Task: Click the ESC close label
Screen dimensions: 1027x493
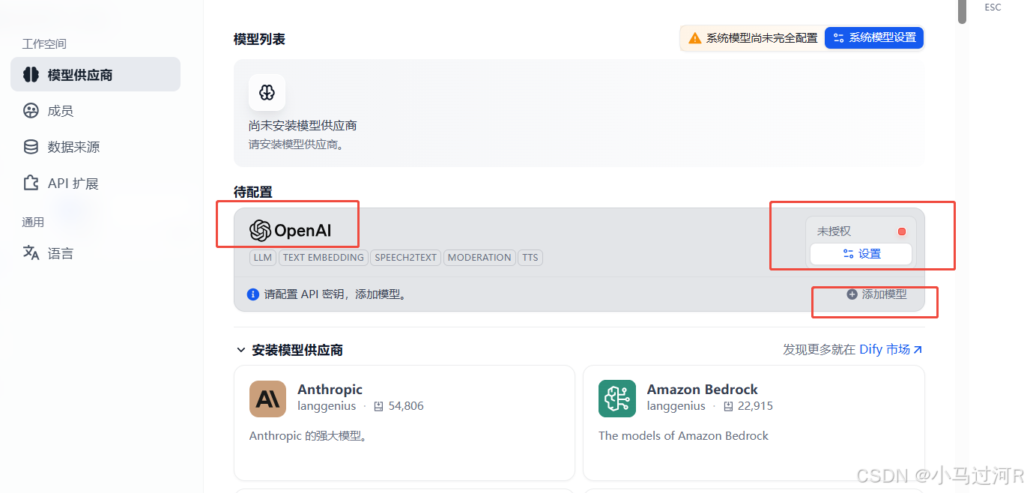Action: (x=993, y=7)
